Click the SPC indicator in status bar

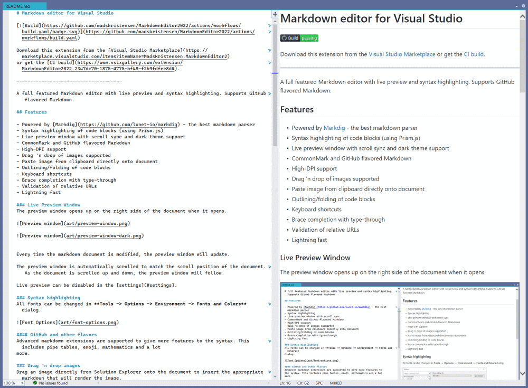(x=319, y=383)
